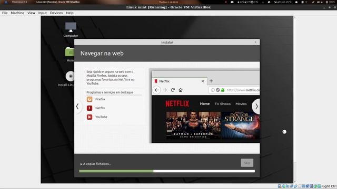The image size is (337, 189).
Task: Click the first VirtualBox status bar icon
Action: 280,186
